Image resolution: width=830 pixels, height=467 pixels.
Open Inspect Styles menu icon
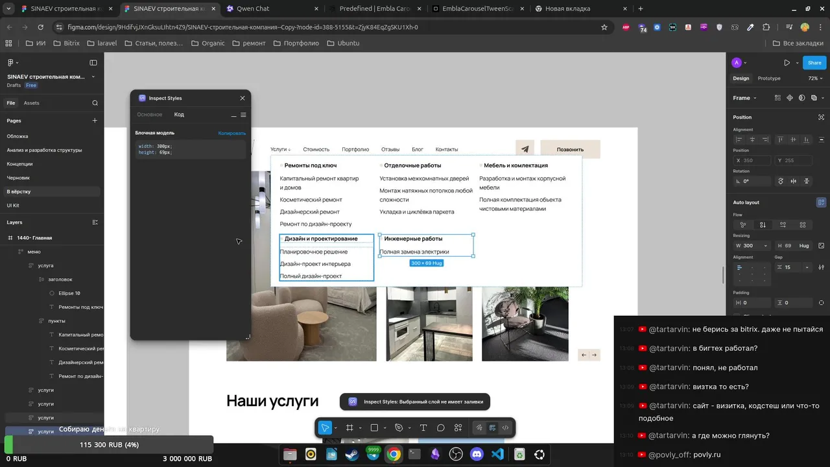point(243,115)
